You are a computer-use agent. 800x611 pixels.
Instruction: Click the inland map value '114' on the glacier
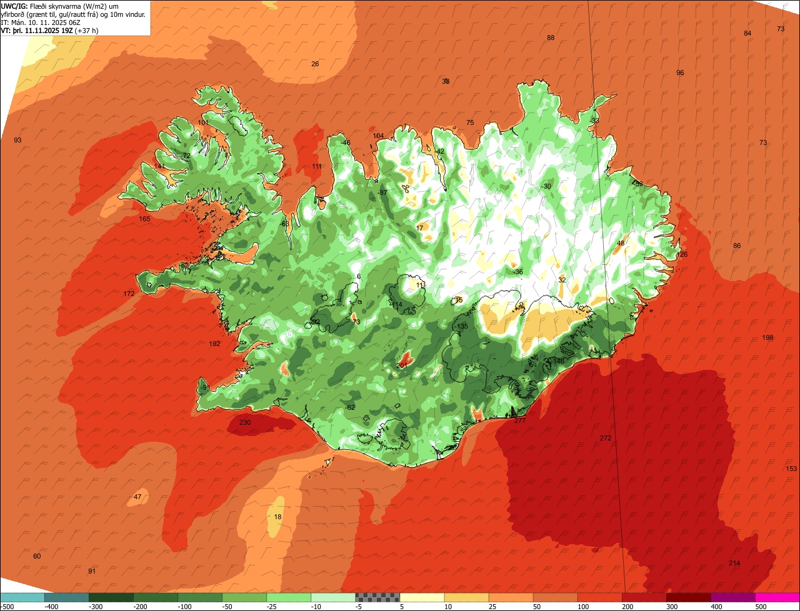(x=397, y=305)
